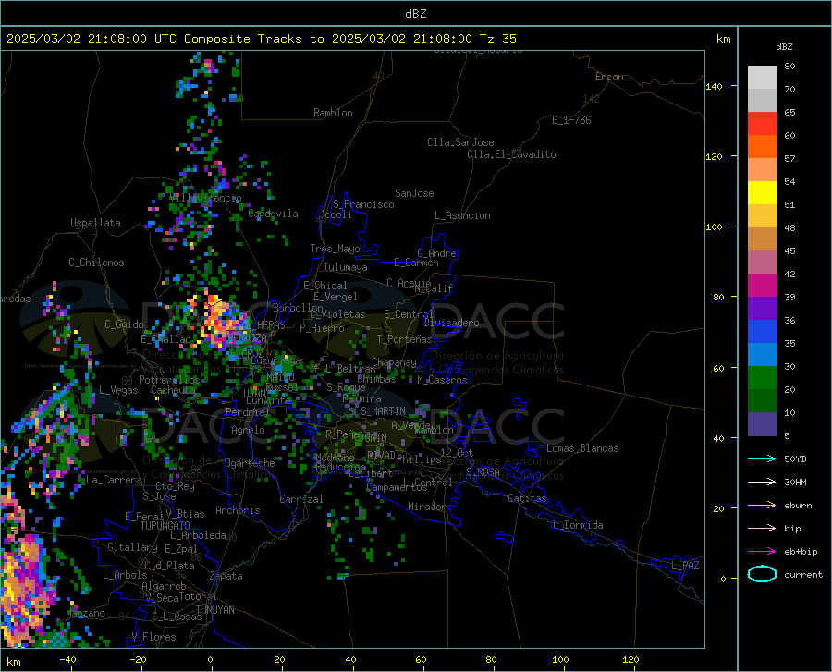832x672 pixels.
Task: Click the Zapata label
Action: tap(226, 576)
